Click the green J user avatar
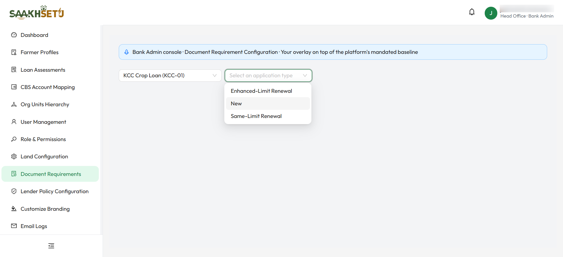The width and height of the screenshot is (563, 257). pos(491,13)
